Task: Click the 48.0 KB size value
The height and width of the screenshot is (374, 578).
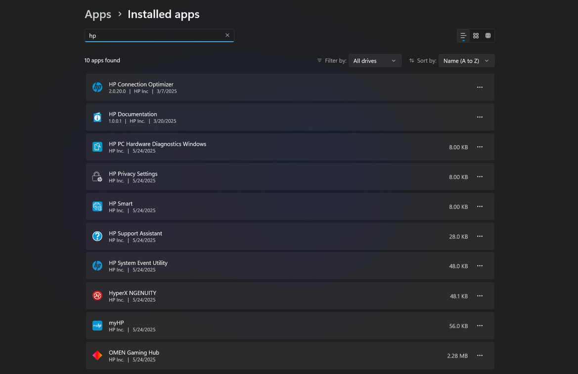Action: click(458, 266)
